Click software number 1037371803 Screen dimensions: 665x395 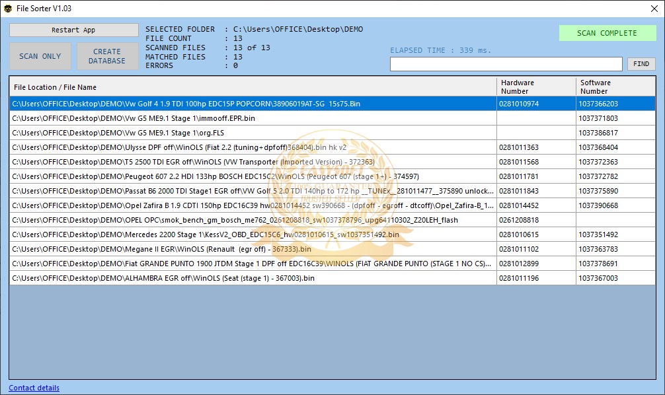pyautogui.click(x=598, y=118)
